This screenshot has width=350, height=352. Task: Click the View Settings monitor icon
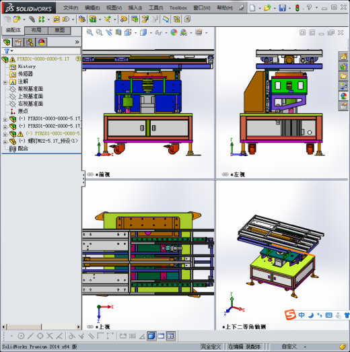[199, 32]
